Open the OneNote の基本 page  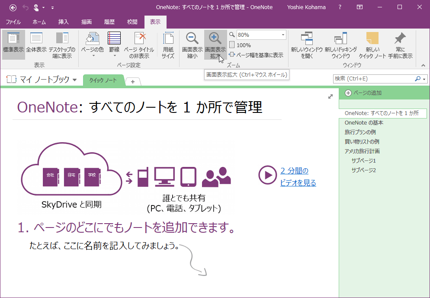point(364,123)
